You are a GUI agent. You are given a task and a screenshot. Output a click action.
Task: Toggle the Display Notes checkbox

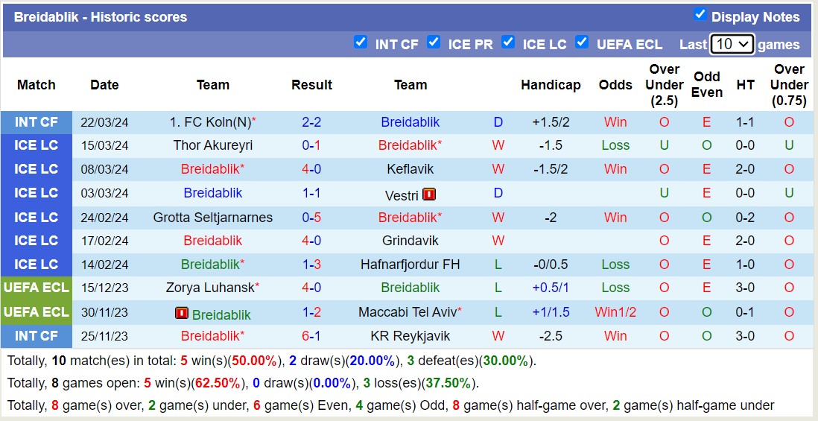pos(700,14)
